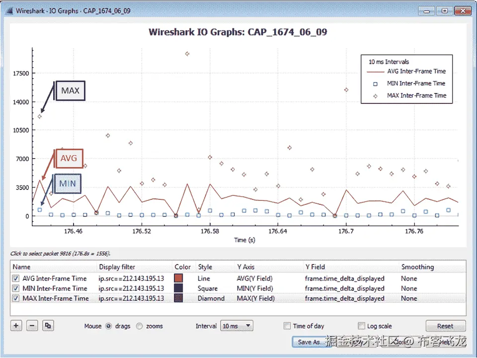The image size is (477, 358).
Task: Add a new graph with the plus button
Action: 16,326
